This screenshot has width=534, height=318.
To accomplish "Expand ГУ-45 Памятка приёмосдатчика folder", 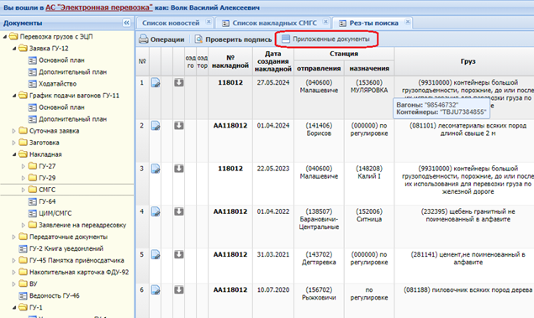I will coord(14,261).
